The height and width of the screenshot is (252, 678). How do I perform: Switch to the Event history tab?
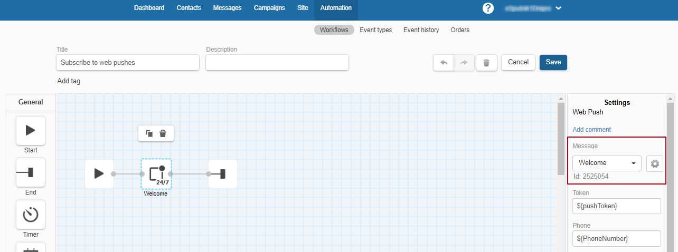421,30
